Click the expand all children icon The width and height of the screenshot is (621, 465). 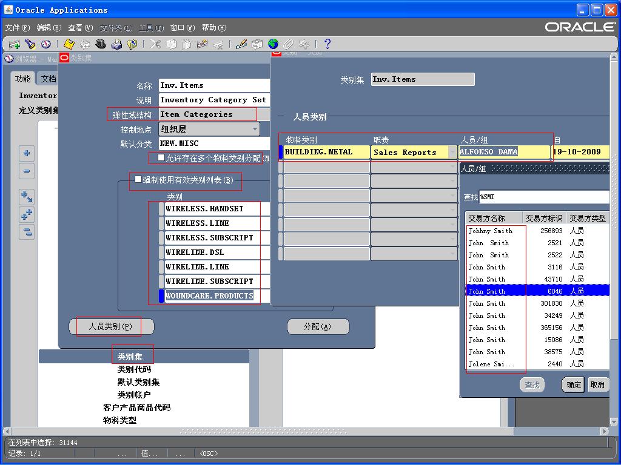(27, 197)
